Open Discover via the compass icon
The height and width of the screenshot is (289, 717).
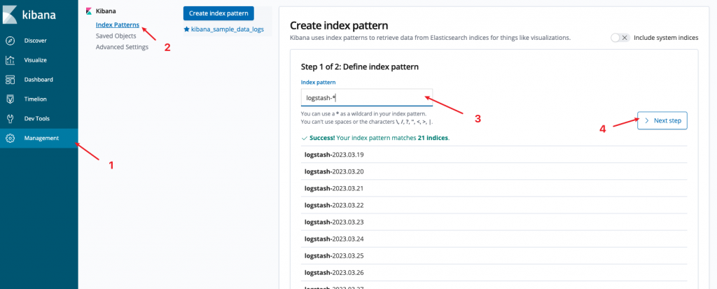click(10, 41)
